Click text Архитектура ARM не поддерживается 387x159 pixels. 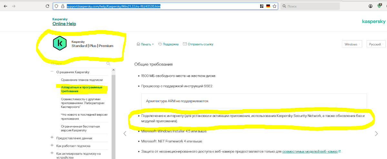[178, 101]
